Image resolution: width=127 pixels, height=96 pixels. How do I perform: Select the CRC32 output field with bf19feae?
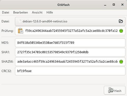[70, 71]
